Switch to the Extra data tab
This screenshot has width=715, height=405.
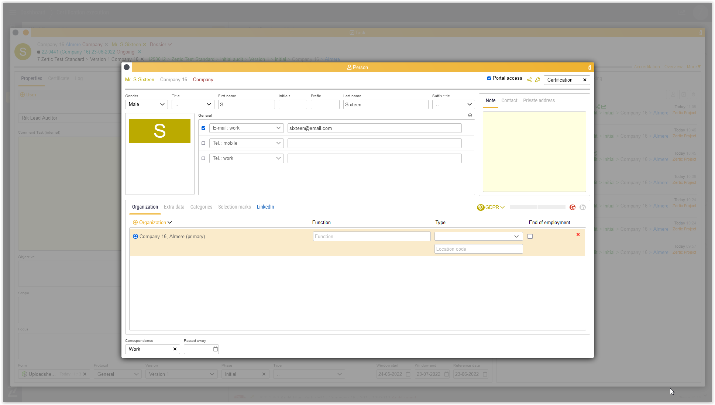(x=174, y=207)
